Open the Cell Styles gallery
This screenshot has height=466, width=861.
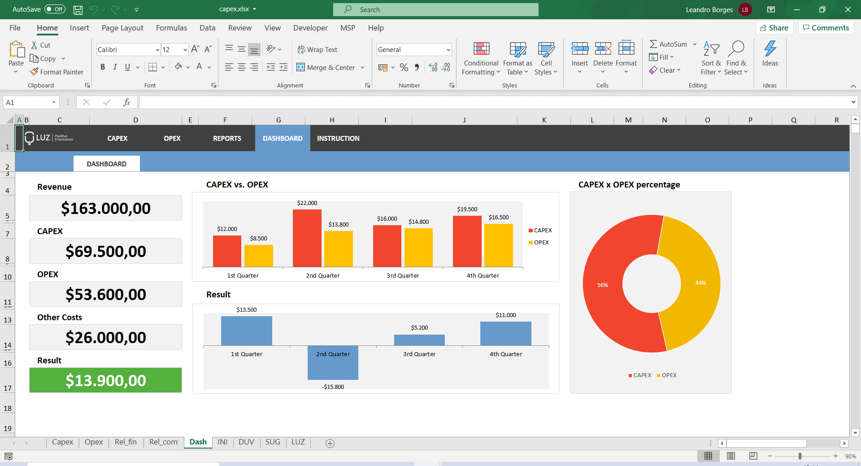coord(546,58)
